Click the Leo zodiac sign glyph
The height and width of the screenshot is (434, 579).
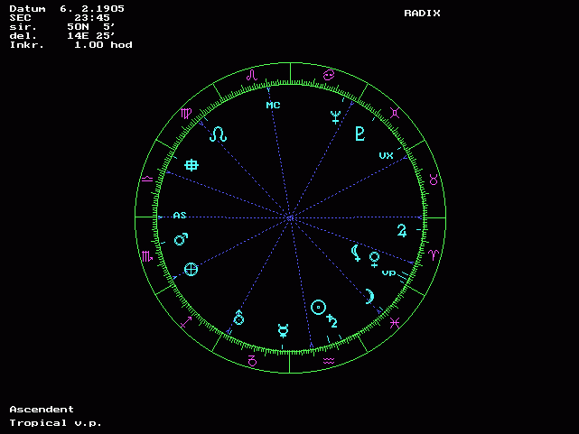click(252, 75)
